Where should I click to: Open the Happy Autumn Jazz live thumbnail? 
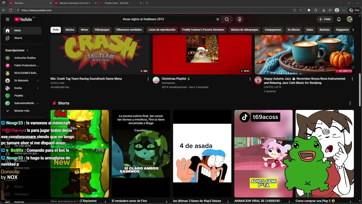coord(304,55)
